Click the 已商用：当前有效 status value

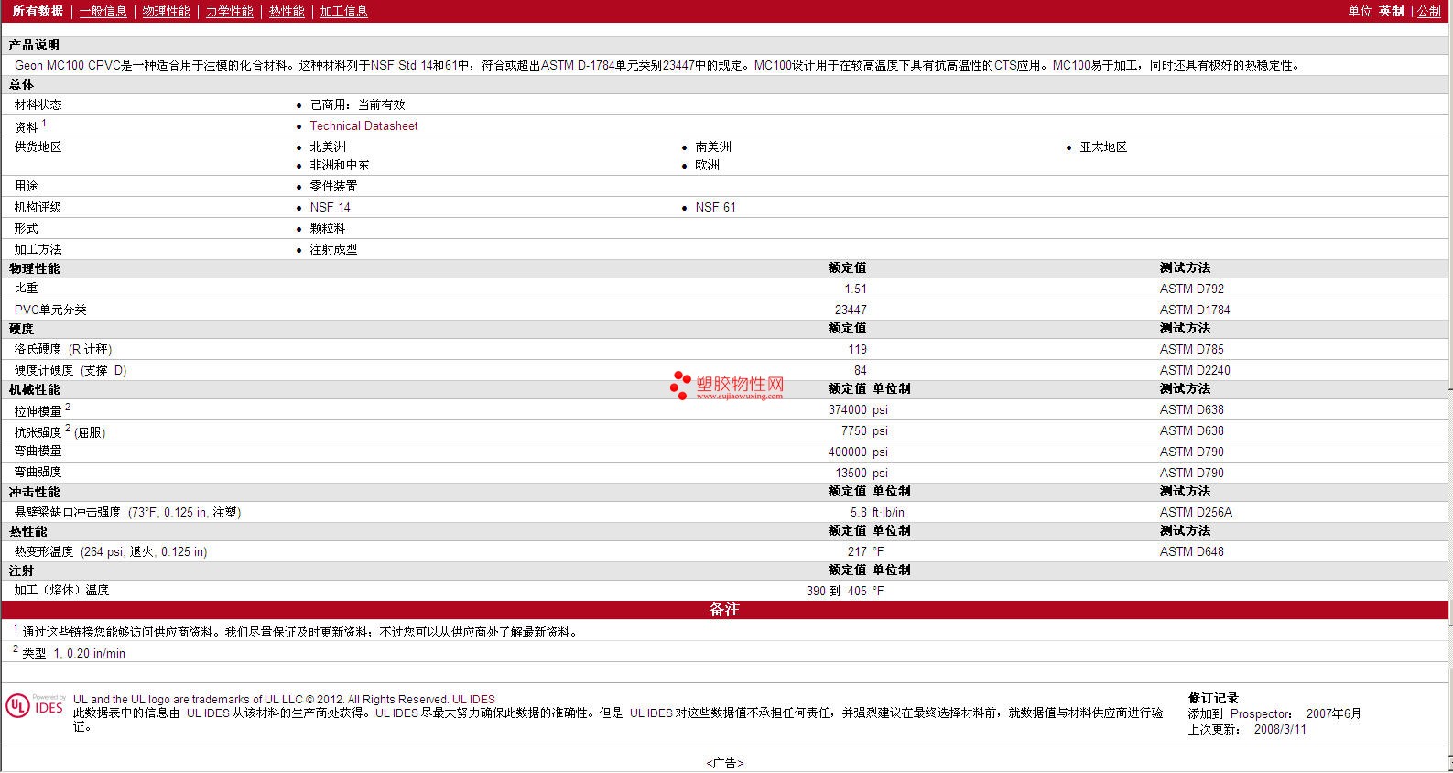tap(357, 105)
